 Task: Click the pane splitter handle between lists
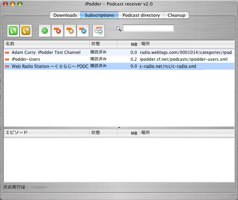119,128
